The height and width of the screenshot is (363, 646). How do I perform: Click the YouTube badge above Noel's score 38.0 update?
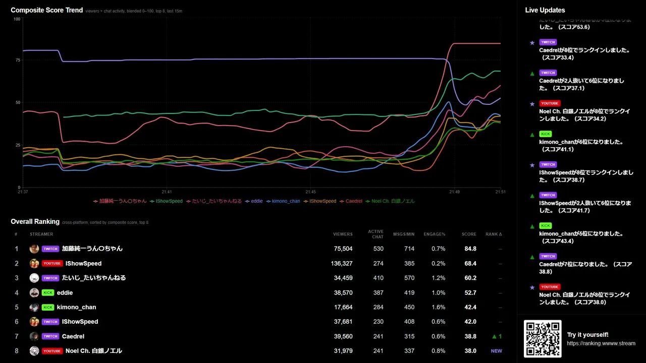[550, 286]
